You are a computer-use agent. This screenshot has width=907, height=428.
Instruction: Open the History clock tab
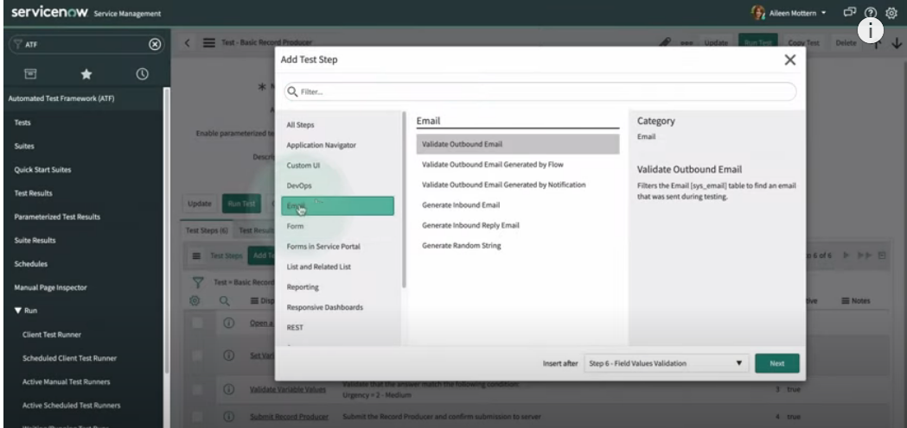point(142,74)
